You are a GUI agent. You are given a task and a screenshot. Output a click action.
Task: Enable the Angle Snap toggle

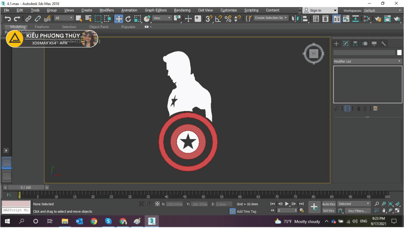[x=218, y=19]
